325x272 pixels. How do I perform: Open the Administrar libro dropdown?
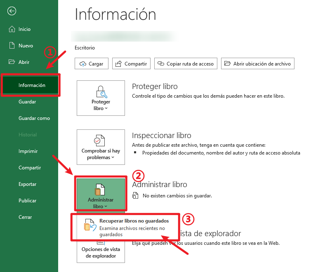click(101, 194)
